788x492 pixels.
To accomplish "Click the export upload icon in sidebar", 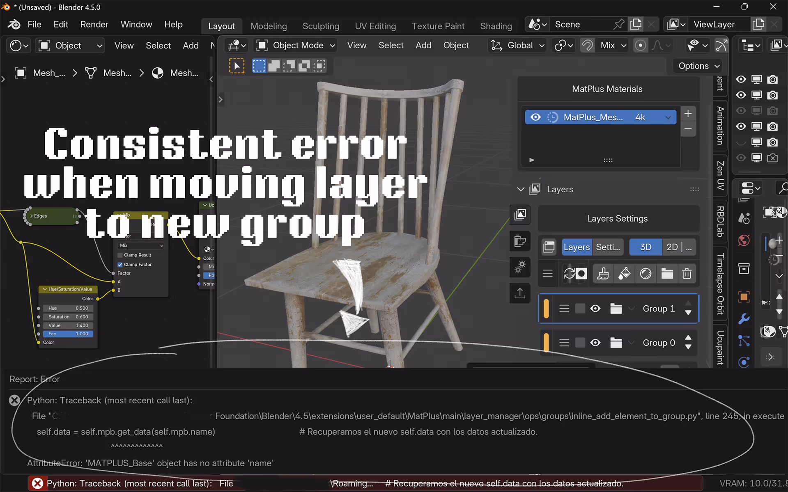I will coord(520,293).
